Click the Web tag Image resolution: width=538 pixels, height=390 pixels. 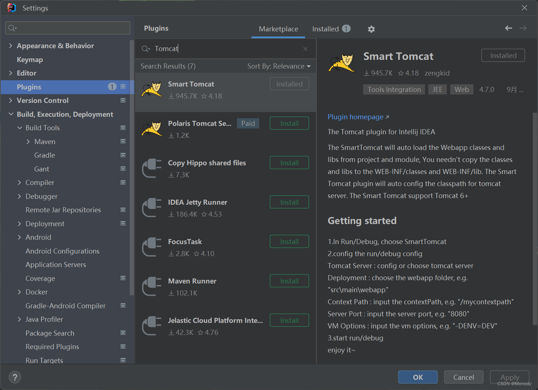[461, 89]
